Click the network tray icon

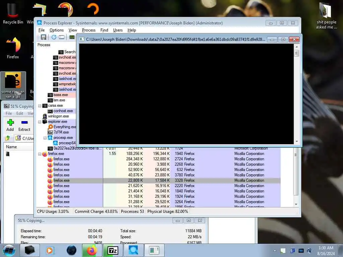tap(301, 251)
